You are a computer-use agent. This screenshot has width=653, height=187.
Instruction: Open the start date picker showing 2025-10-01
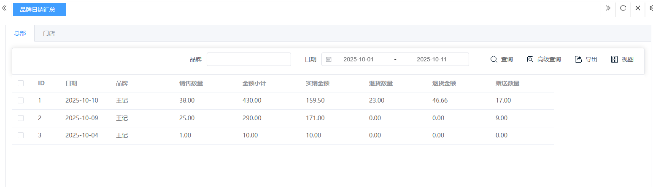(358, 60)
